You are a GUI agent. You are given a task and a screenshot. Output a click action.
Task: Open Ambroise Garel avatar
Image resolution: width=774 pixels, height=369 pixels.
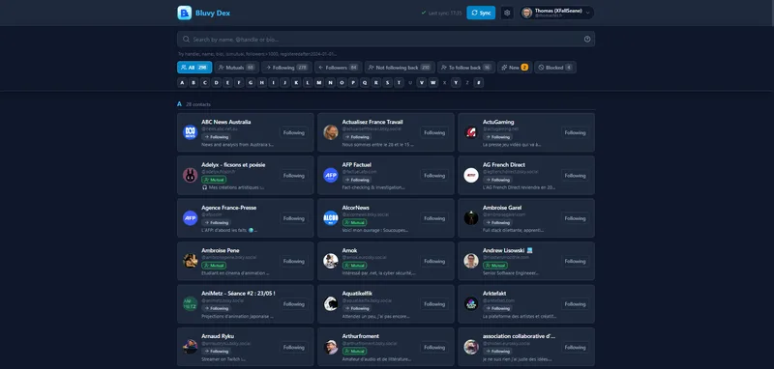coord(471,218)
